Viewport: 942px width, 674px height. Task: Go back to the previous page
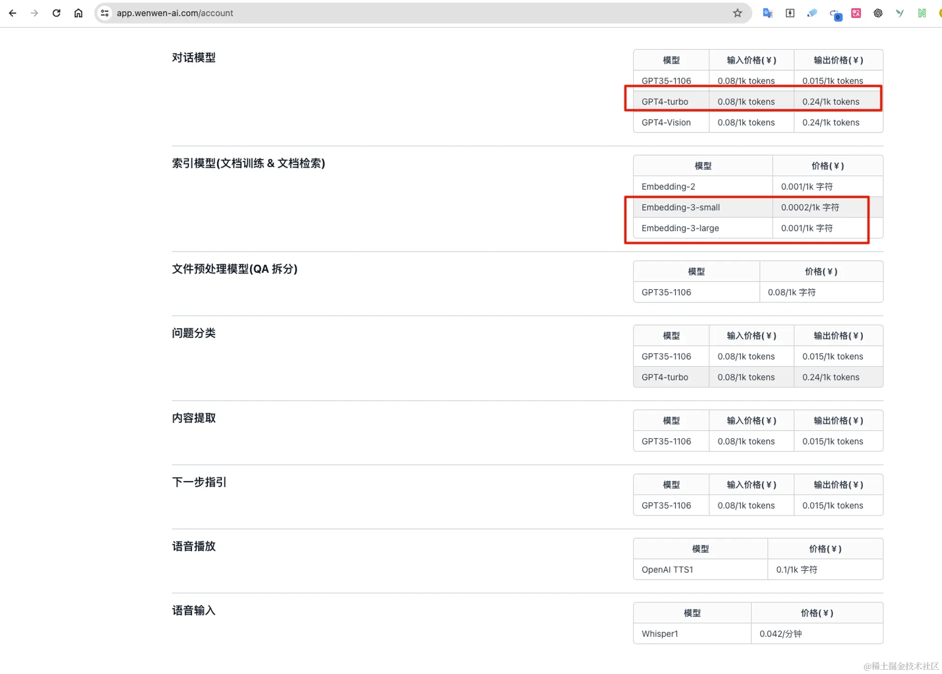pos(13,13)
